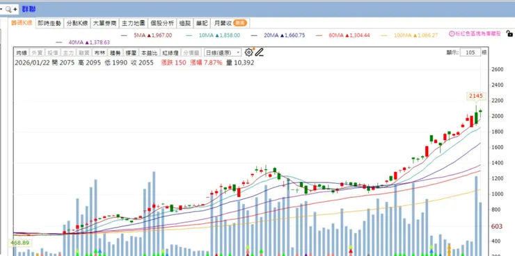Viewport: 515px width, 256px height.
Task: Click the 漲跌 150 change readout
Action: [173, 62]
